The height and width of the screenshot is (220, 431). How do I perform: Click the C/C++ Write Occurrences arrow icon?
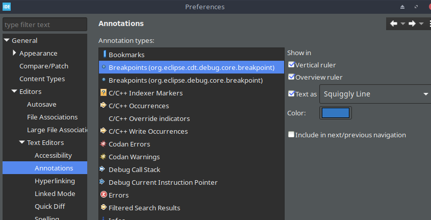coord(104,131)
